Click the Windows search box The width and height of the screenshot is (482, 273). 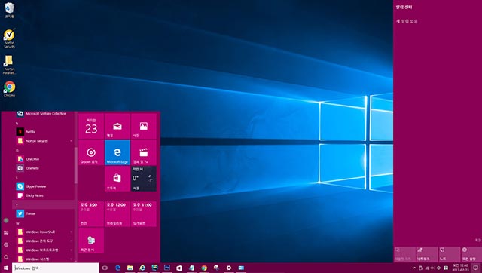click(x=55, y=268)
